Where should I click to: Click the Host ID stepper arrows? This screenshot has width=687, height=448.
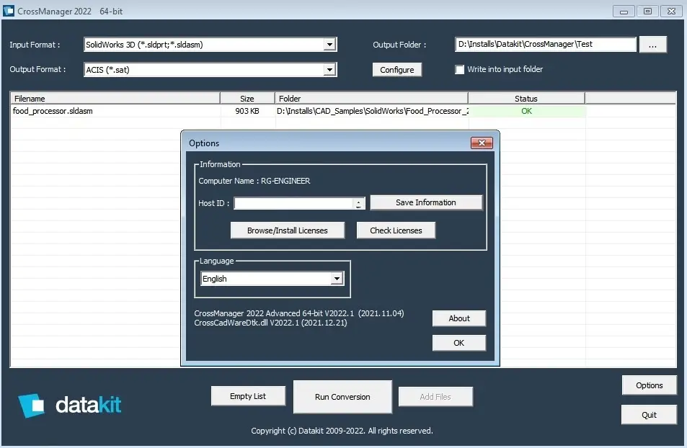[358, 203]
